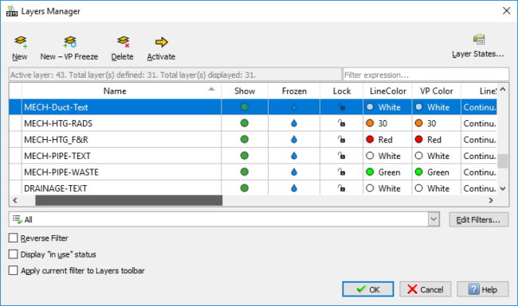Screen dimensions: 518x306
Task: Toggle the frozen droplet for MECH-HTG-RADS
Action: pyautogui.click(x=294, y=123)
